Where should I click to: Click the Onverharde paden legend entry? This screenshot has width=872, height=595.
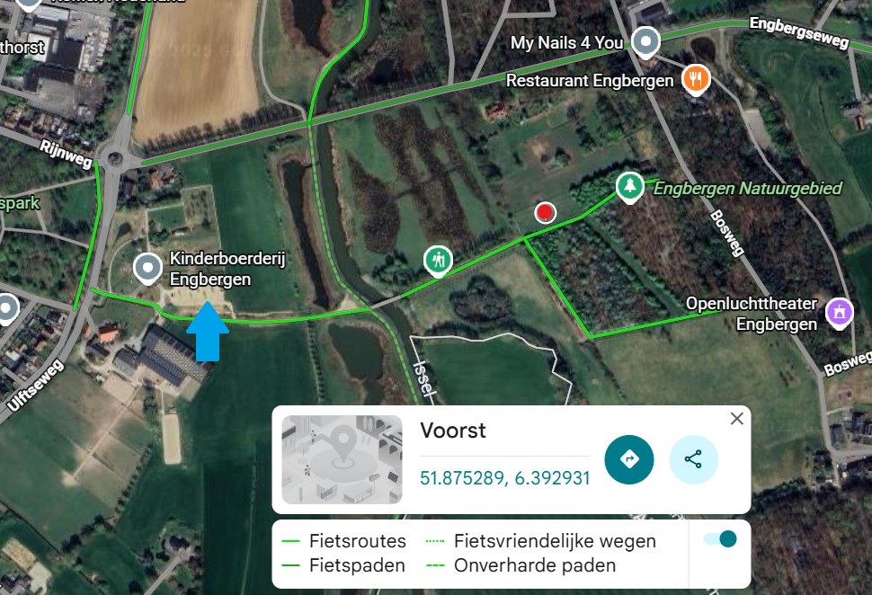(521, 565)
